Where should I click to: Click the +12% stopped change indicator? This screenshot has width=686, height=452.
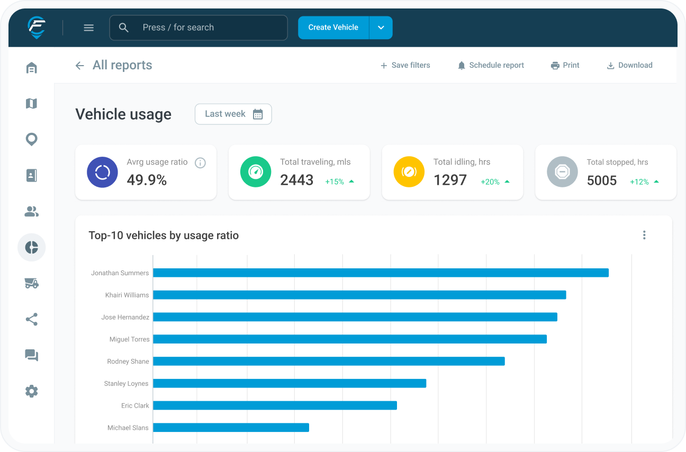pos(644,182)
